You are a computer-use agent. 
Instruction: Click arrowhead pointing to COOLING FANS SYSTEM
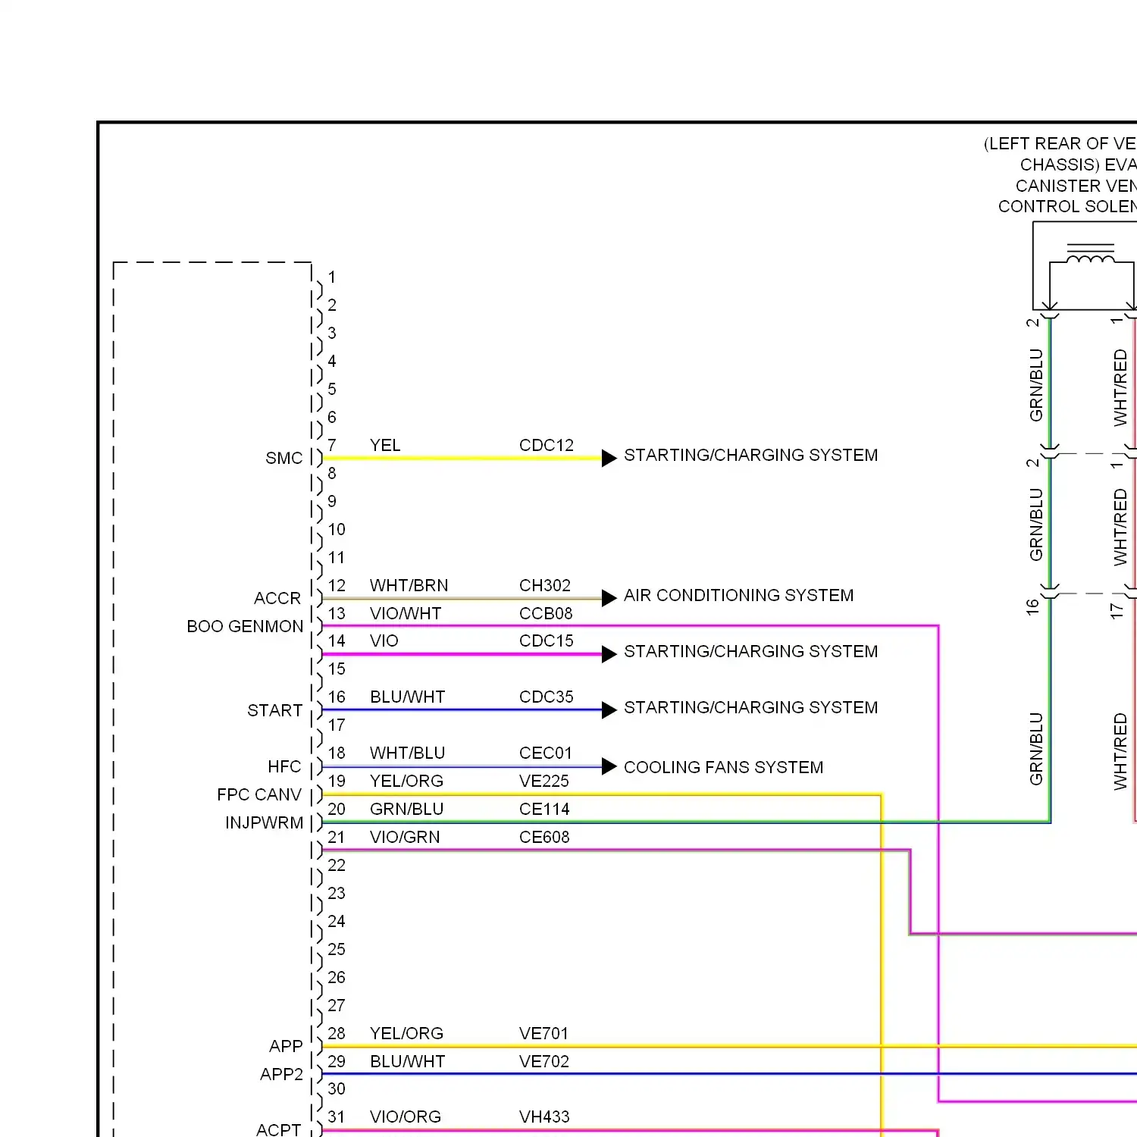[x=609, y=767]
